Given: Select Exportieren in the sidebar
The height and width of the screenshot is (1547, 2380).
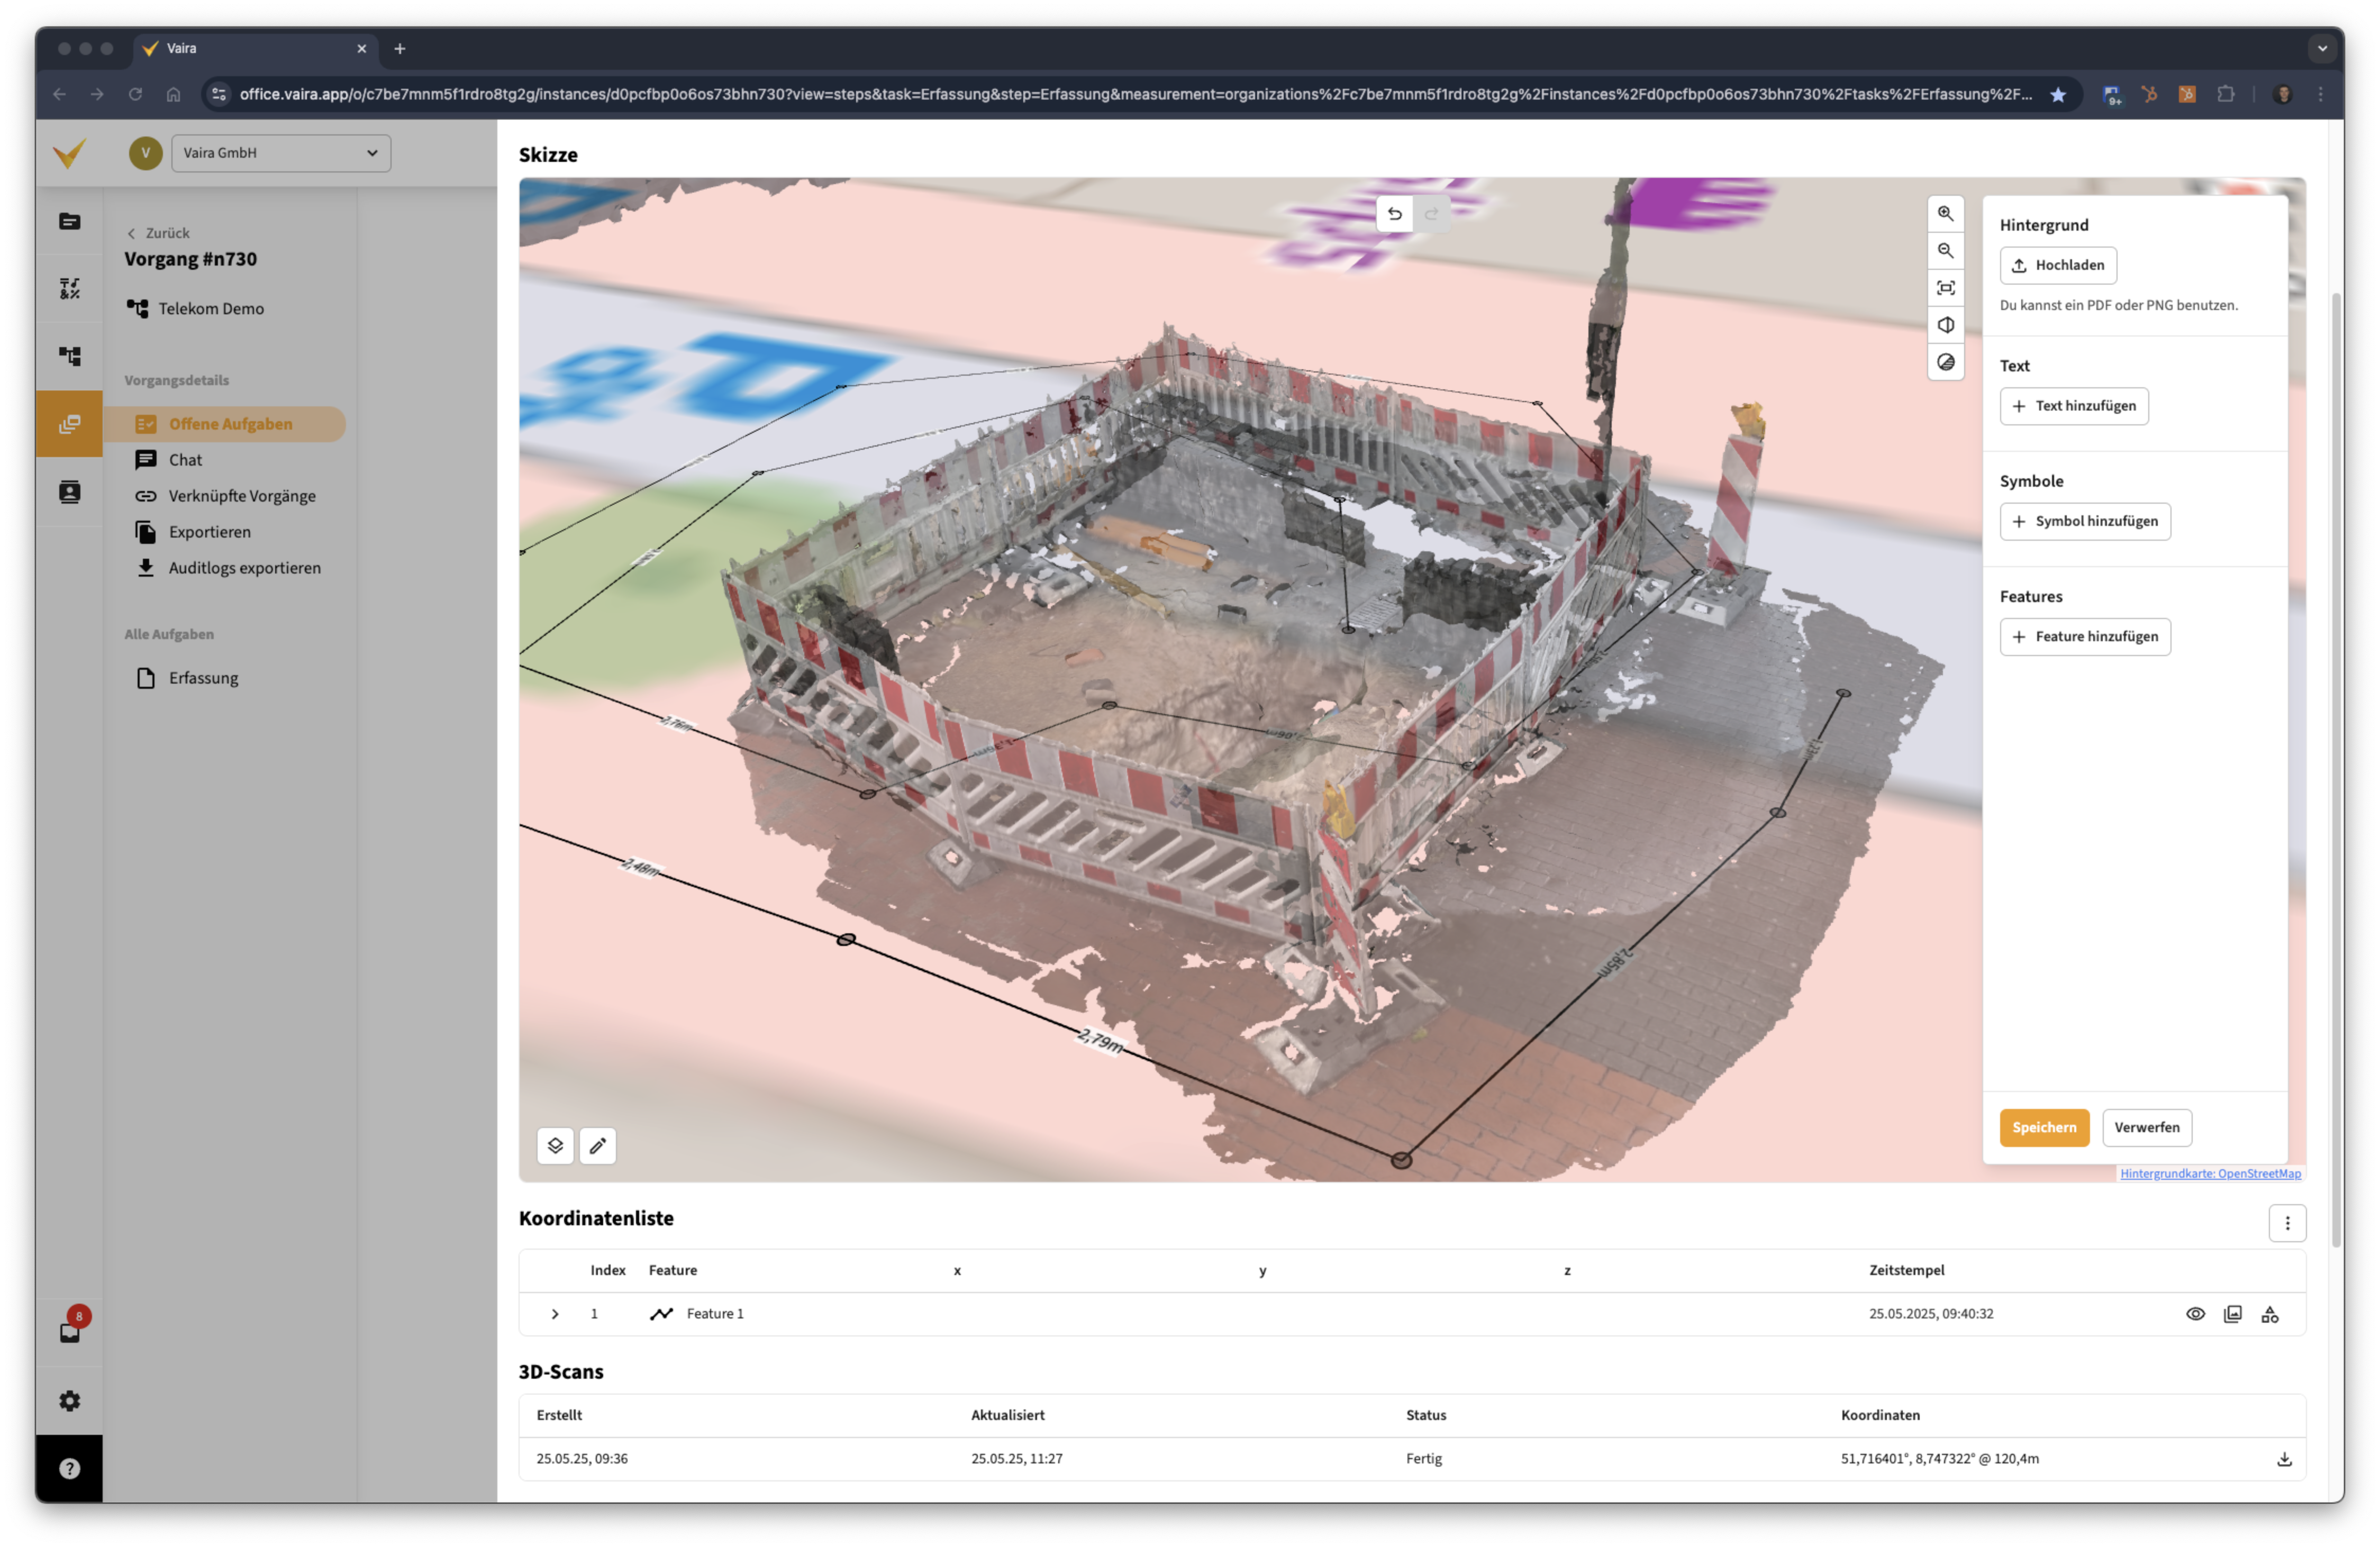Looking at the screenshot, I should 209,532.
